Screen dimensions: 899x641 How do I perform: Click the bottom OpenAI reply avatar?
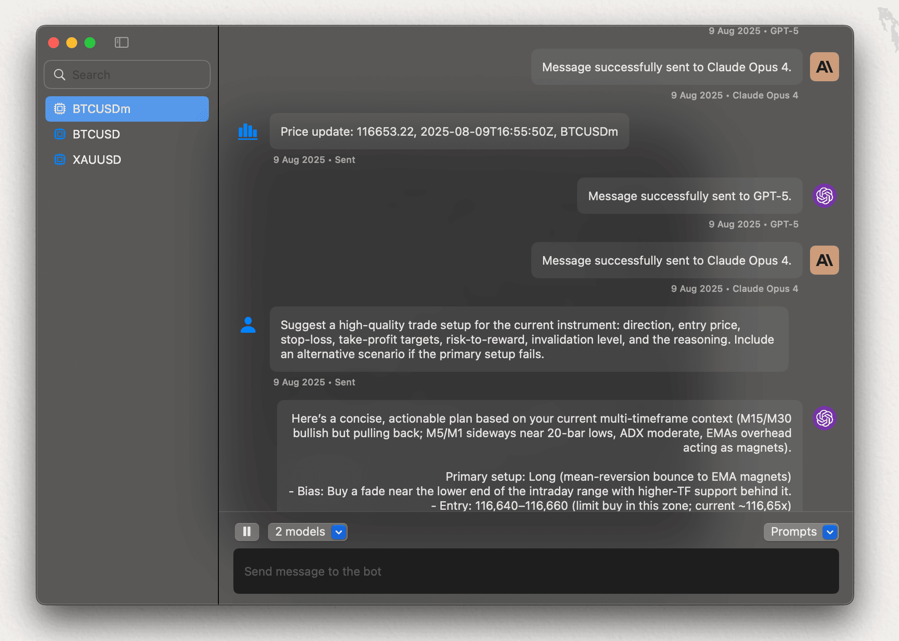824,419
